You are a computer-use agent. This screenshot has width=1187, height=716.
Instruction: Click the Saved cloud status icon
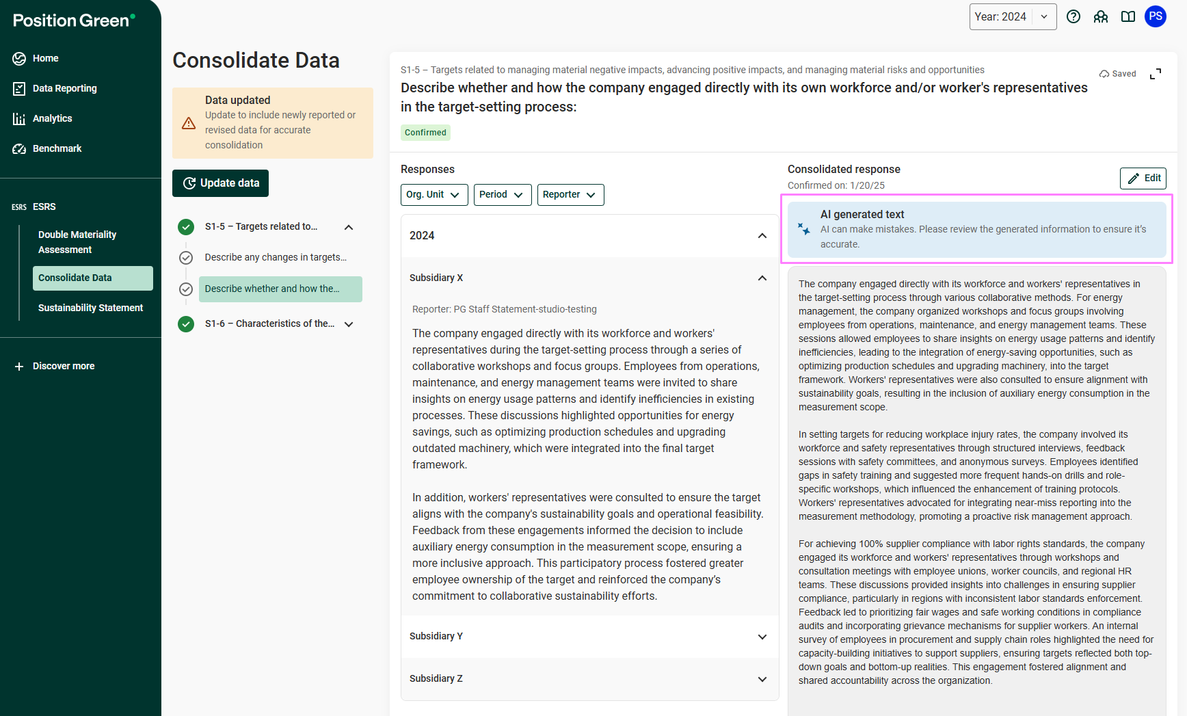[1104, 74]
